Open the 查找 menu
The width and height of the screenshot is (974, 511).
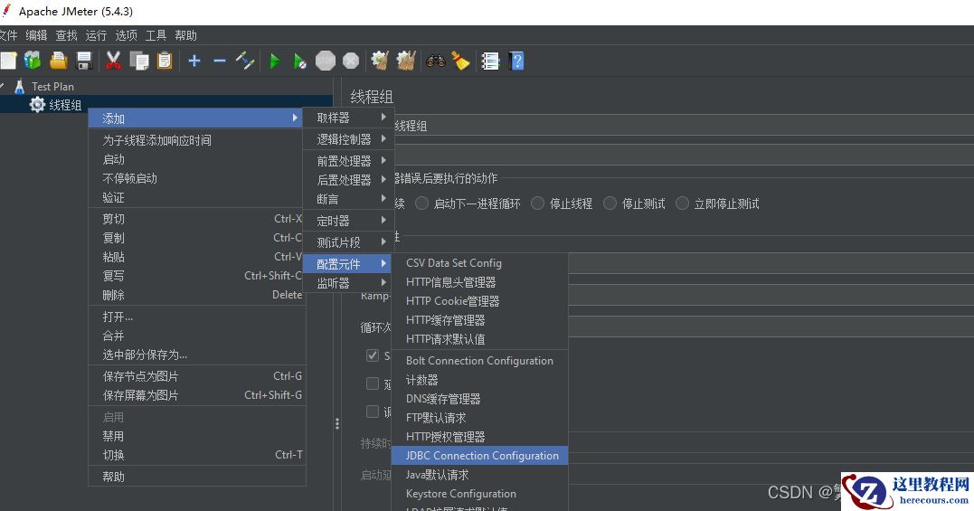(x=66, y=35)
